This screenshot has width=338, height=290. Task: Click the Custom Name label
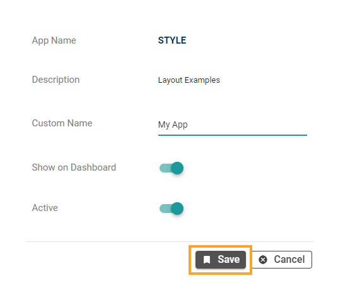[62, 123]
